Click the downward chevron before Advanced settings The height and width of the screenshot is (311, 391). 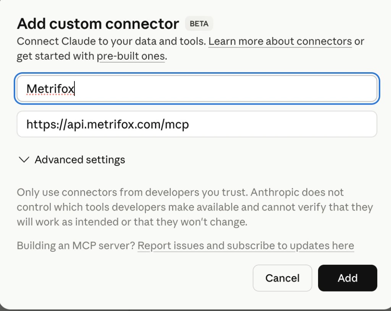click(24, 160)
